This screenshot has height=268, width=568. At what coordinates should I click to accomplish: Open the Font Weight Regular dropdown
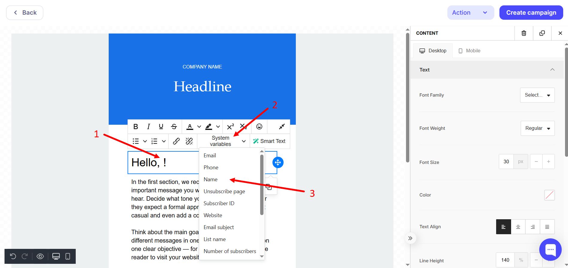tap(537, 128)
